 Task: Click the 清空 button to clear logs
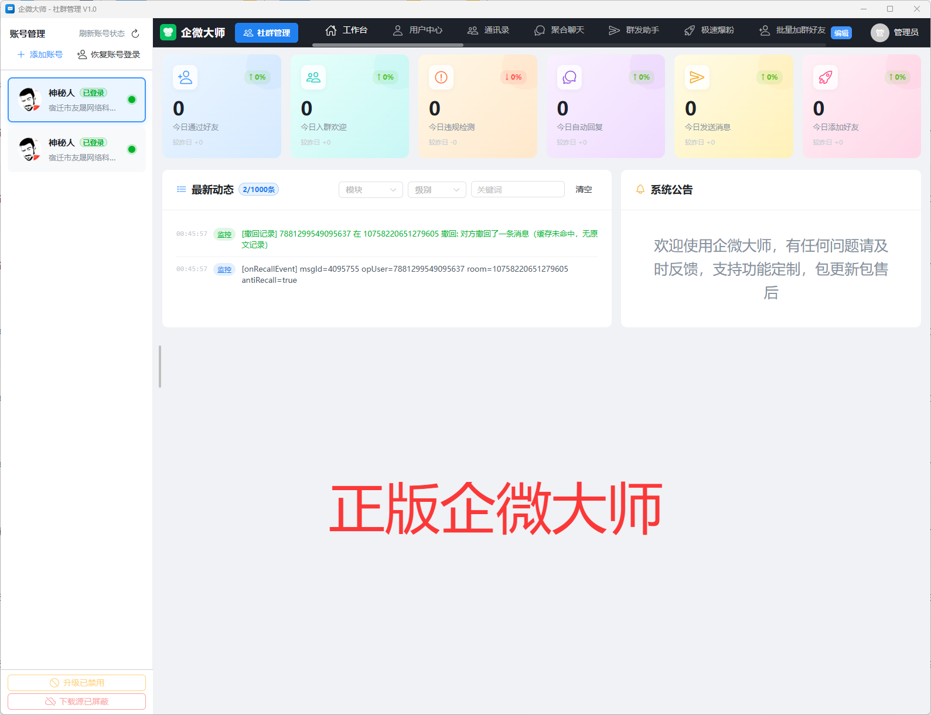(584, 190)
